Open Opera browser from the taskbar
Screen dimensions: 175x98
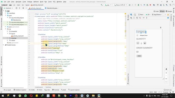point(31,96)
